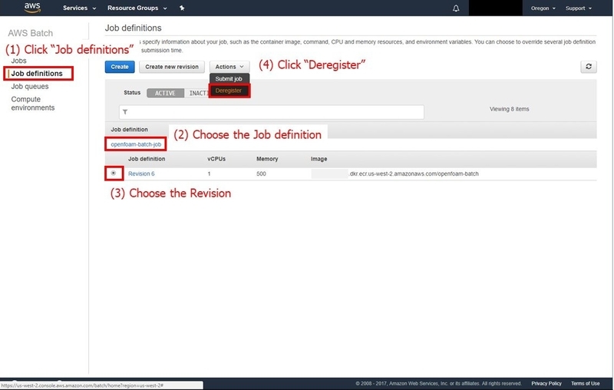Expand the Resource Groups menu
614x390 pixels.
click(x=137, y=8)
